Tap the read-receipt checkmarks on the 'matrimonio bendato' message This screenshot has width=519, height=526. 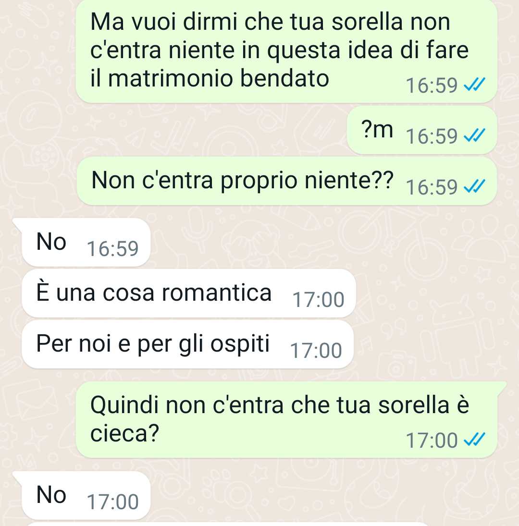tap(474, 85)
